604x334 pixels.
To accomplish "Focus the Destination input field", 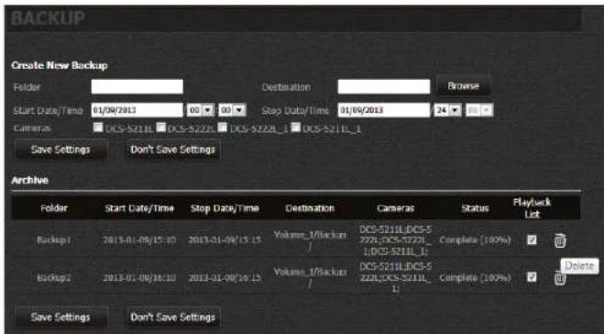I will click(384, 87).
